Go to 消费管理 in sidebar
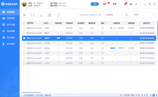The height and width of the screenshot is (97, 158). [x=10, y=18]
